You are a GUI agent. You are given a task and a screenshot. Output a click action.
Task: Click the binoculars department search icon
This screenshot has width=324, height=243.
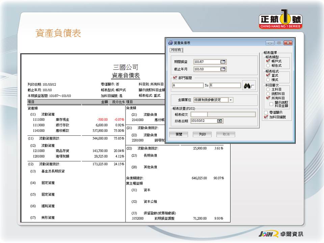click(x=247, y=86)
